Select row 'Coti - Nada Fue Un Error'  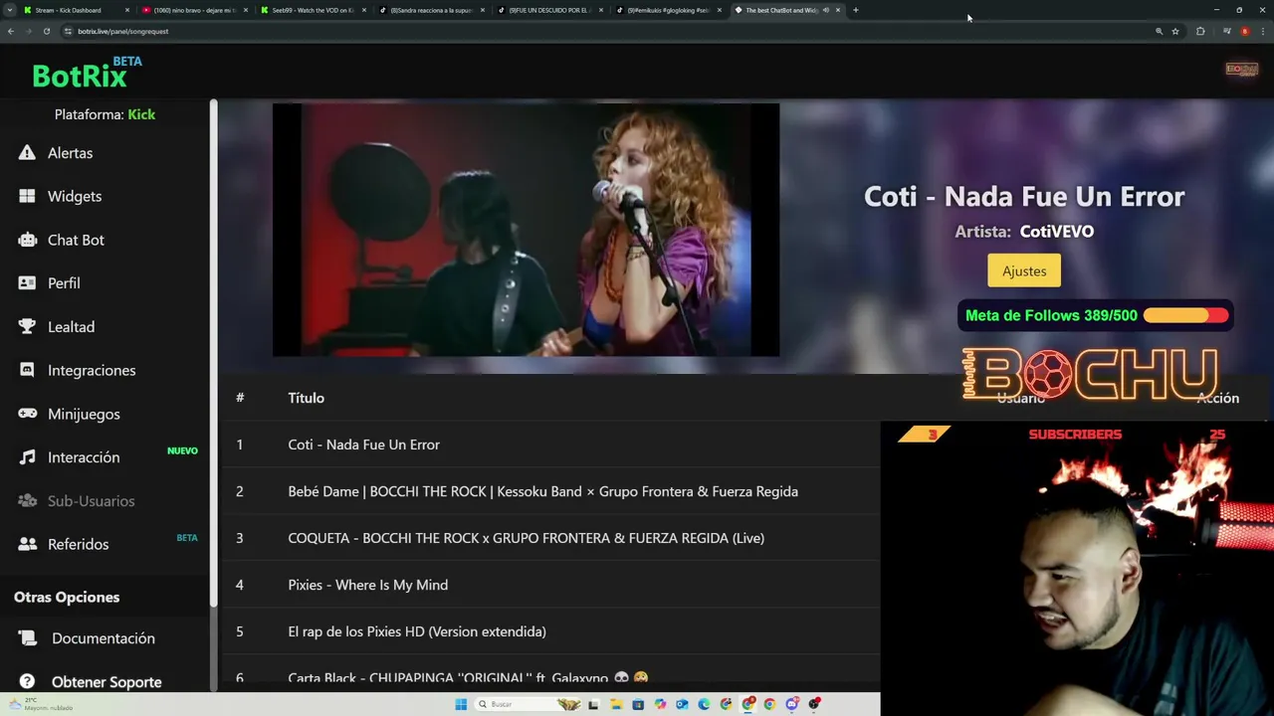tap(550, 445)
